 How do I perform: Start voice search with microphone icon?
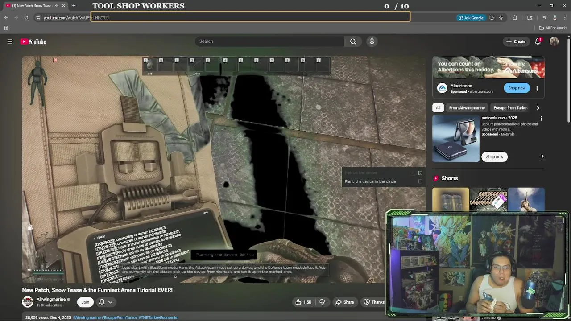click(x=372, y=41)
